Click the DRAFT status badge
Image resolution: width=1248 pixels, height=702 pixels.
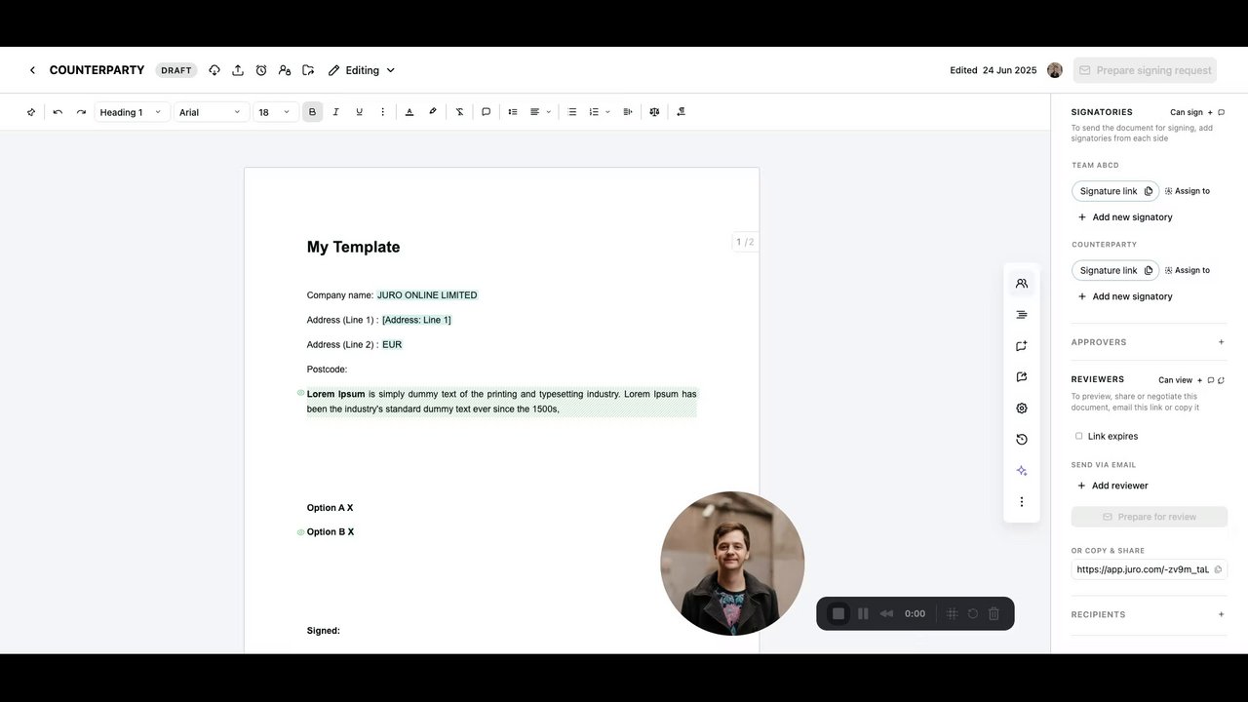176,70
